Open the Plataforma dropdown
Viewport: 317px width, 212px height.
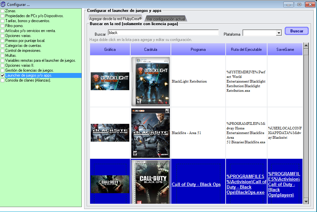coord(279,33)
